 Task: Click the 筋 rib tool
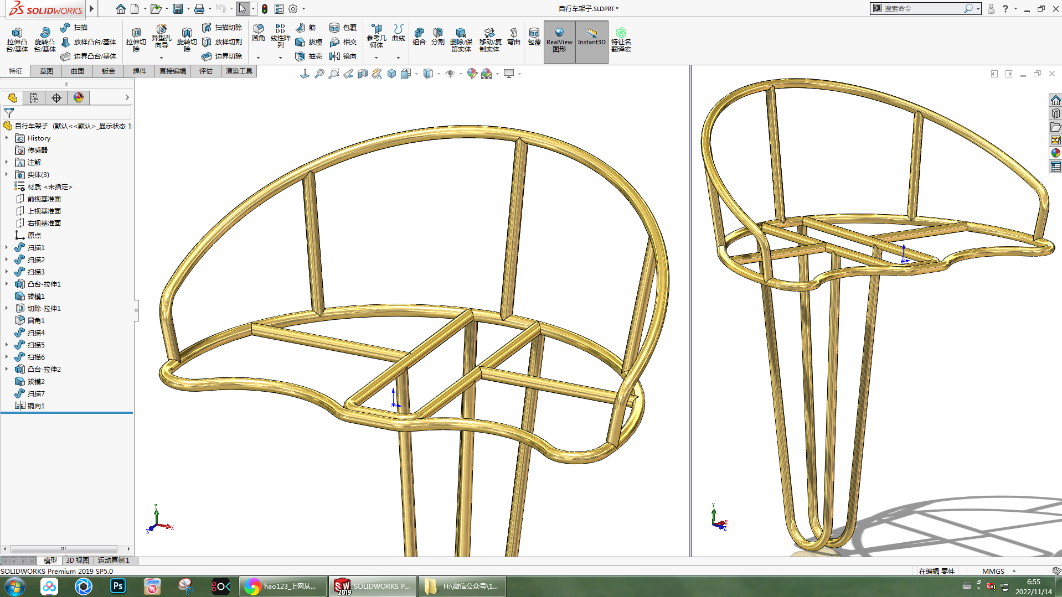pyautogui.click(x=306, y=27)
